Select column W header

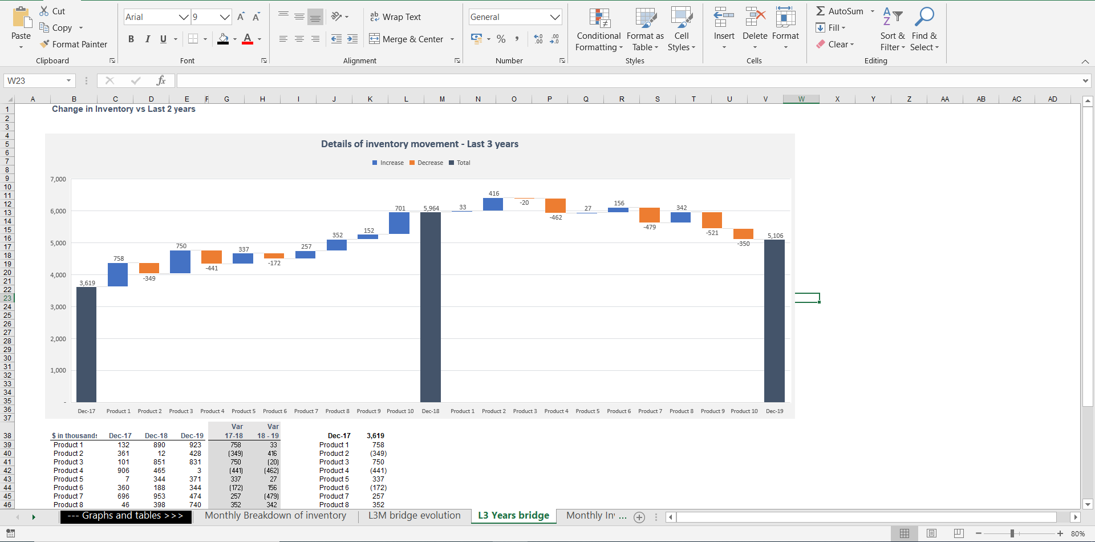[801, 99]
